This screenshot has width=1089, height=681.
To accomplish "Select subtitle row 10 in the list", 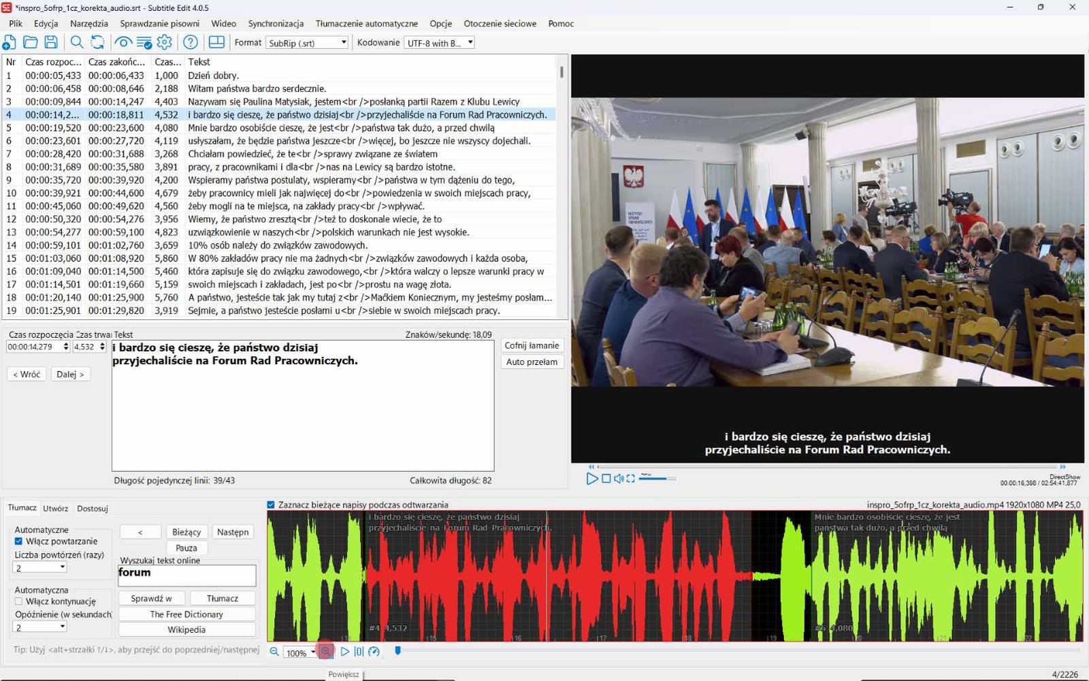I will 279,193.
